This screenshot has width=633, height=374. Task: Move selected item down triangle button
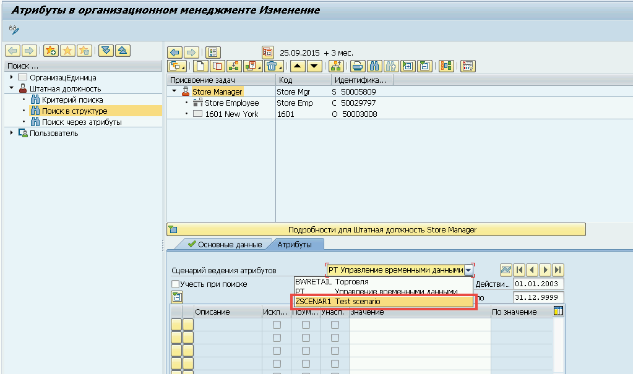[x=314, y=66]
